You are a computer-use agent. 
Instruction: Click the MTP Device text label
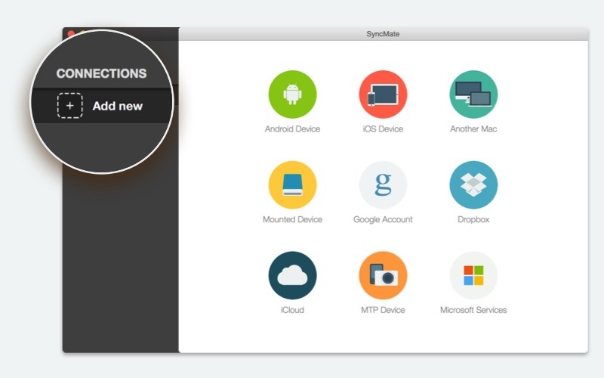pos(383,310)
